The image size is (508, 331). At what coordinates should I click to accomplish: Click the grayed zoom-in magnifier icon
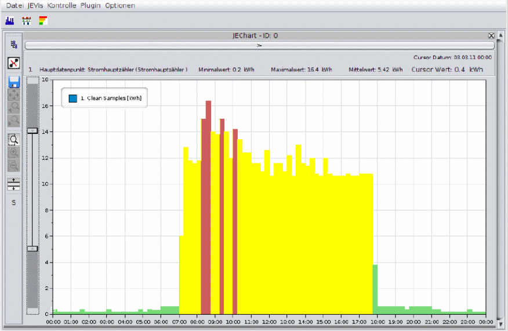pyautogui.click(x=14, y=152)
